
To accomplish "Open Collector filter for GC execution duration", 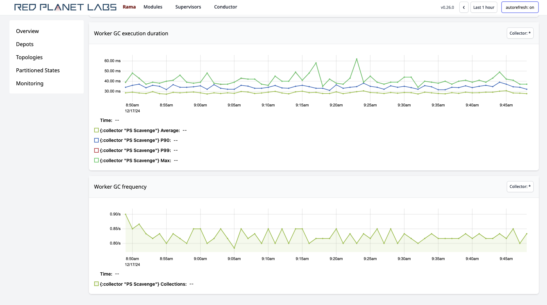I will pyautogui.click(x=520, y=33).
